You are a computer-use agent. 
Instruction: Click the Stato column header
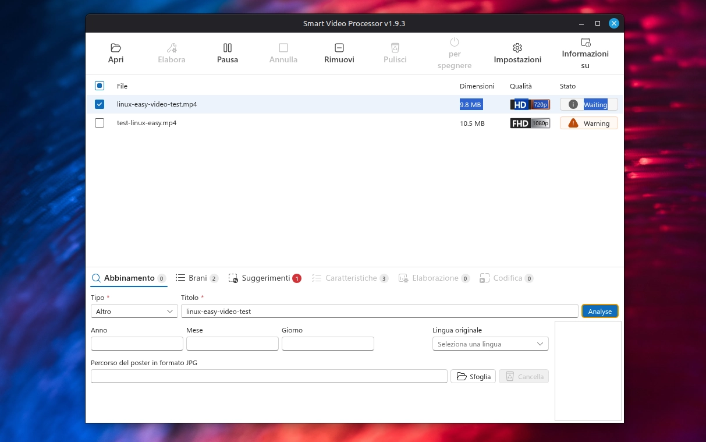click(567, 86)
